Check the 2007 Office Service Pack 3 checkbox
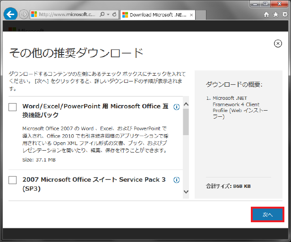The height and width of the screenshot is (242, 291). [x=12, y=180]
